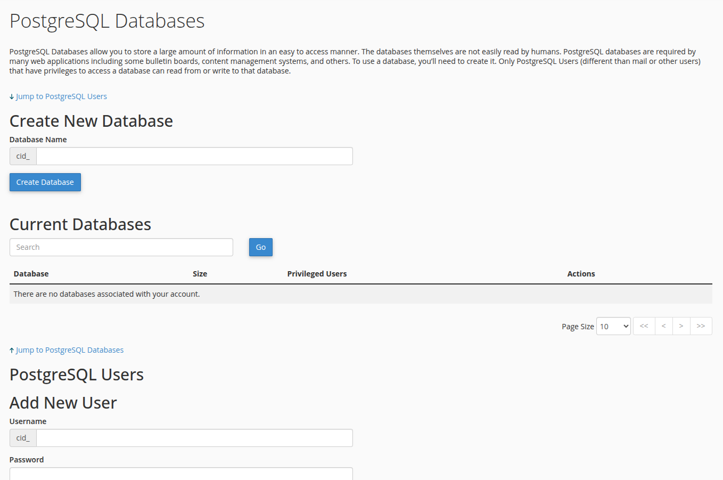Click the Go search button
This screenshot has height=480, width=723.
[x=261, y=247]
